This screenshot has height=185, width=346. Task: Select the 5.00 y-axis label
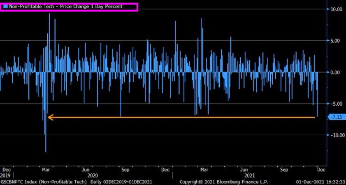(337, 41)
